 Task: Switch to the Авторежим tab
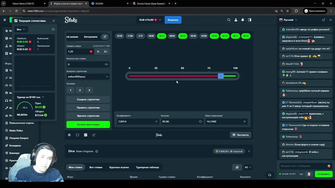pyautogui.click(x=91, y=37)
